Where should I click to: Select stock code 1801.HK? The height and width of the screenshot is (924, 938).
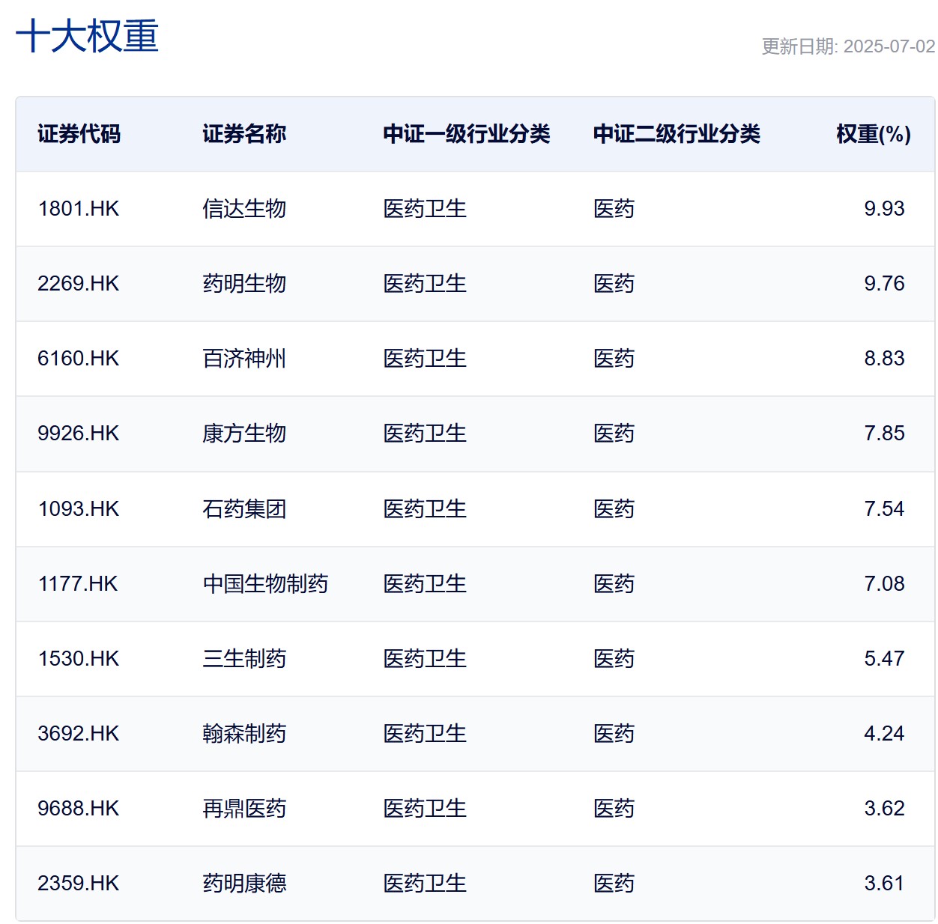pos(79,208)
